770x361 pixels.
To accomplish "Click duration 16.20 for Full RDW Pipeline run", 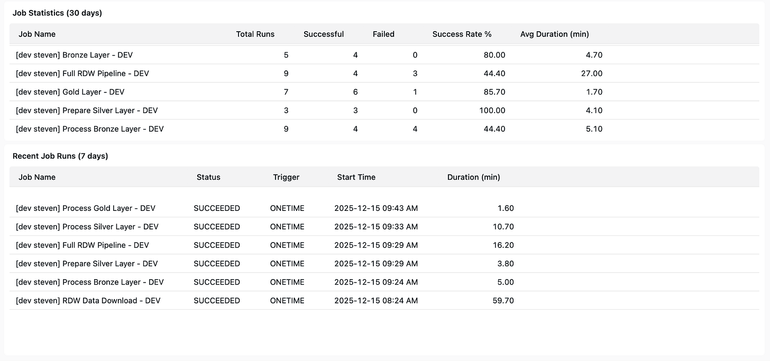I will click(x=503, y=245).
